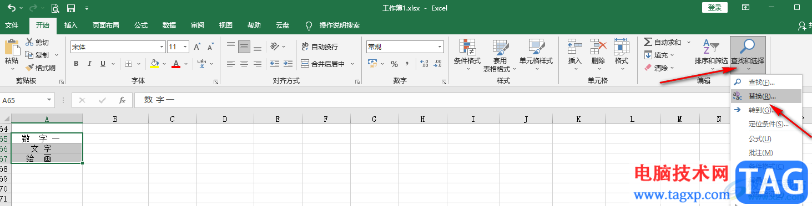Click the wén phonetic guide icon

(201, 64)
